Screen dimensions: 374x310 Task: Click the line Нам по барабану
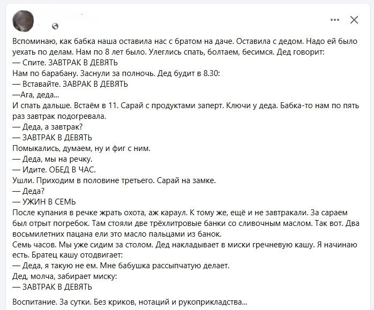116,73
